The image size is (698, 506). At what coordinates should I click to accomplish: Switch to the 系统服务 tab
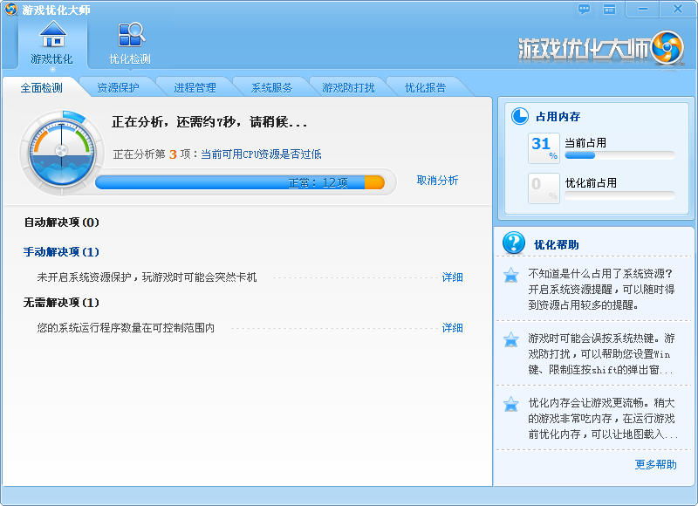(x=271, y=87)
